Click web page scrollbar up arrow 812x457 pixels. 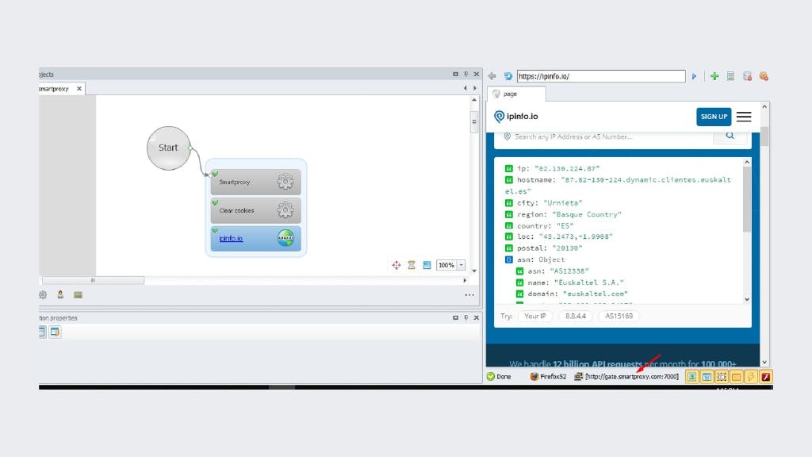coord(764,106)
